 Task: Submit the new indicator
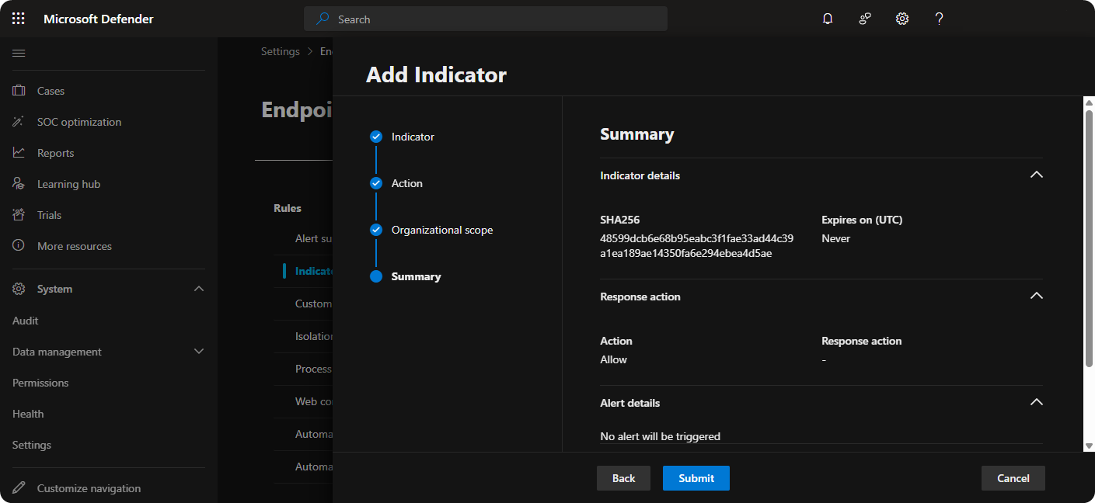point(696,478)
